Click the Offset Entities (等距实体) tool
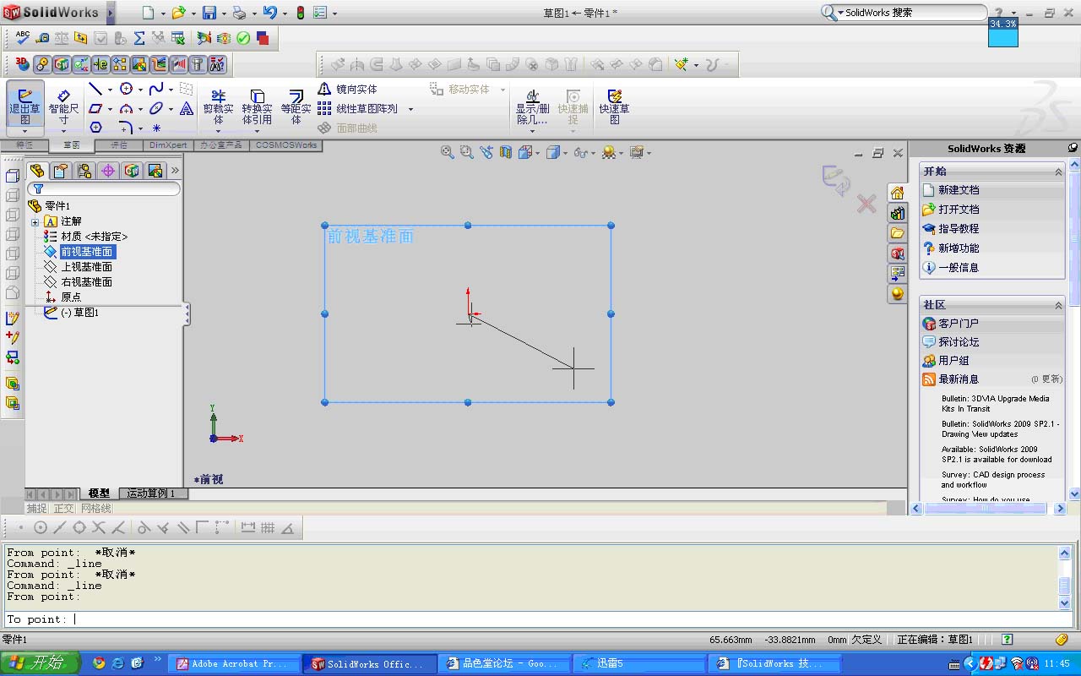The width and height of the screenshot is (1081, 676). click(x=296, y=107)
